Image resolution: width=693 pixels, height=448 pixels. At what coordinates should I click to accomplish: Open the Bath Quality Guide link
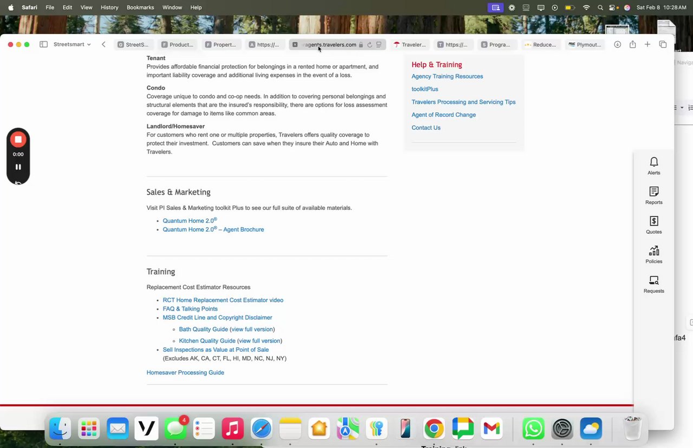point(204,330)
